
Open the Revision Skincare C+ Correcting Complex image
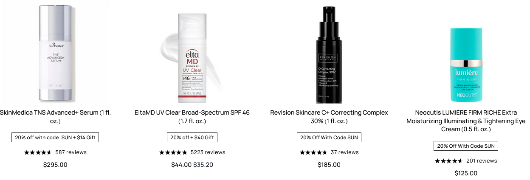pos(329,54)
